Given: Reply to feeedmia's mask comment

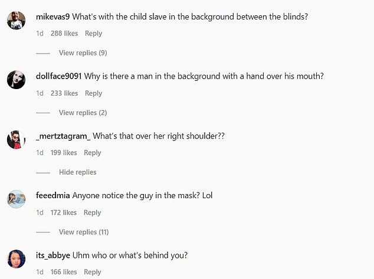Looking at the screenshot, I should (93, 212).
